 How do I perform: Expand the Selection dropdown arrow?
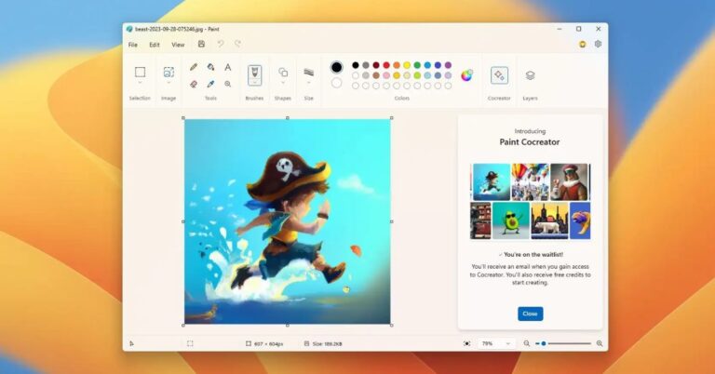point(140,84)
